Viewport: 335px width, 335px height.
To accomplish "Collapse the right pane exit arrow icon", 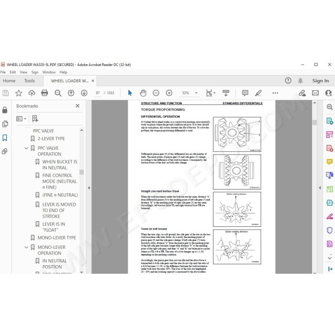I will (x=330, y=269).
